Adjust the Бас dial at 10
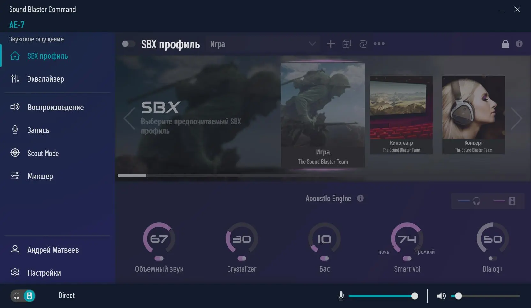The height and width of the screenshot is (308, 531). [325, 238]
